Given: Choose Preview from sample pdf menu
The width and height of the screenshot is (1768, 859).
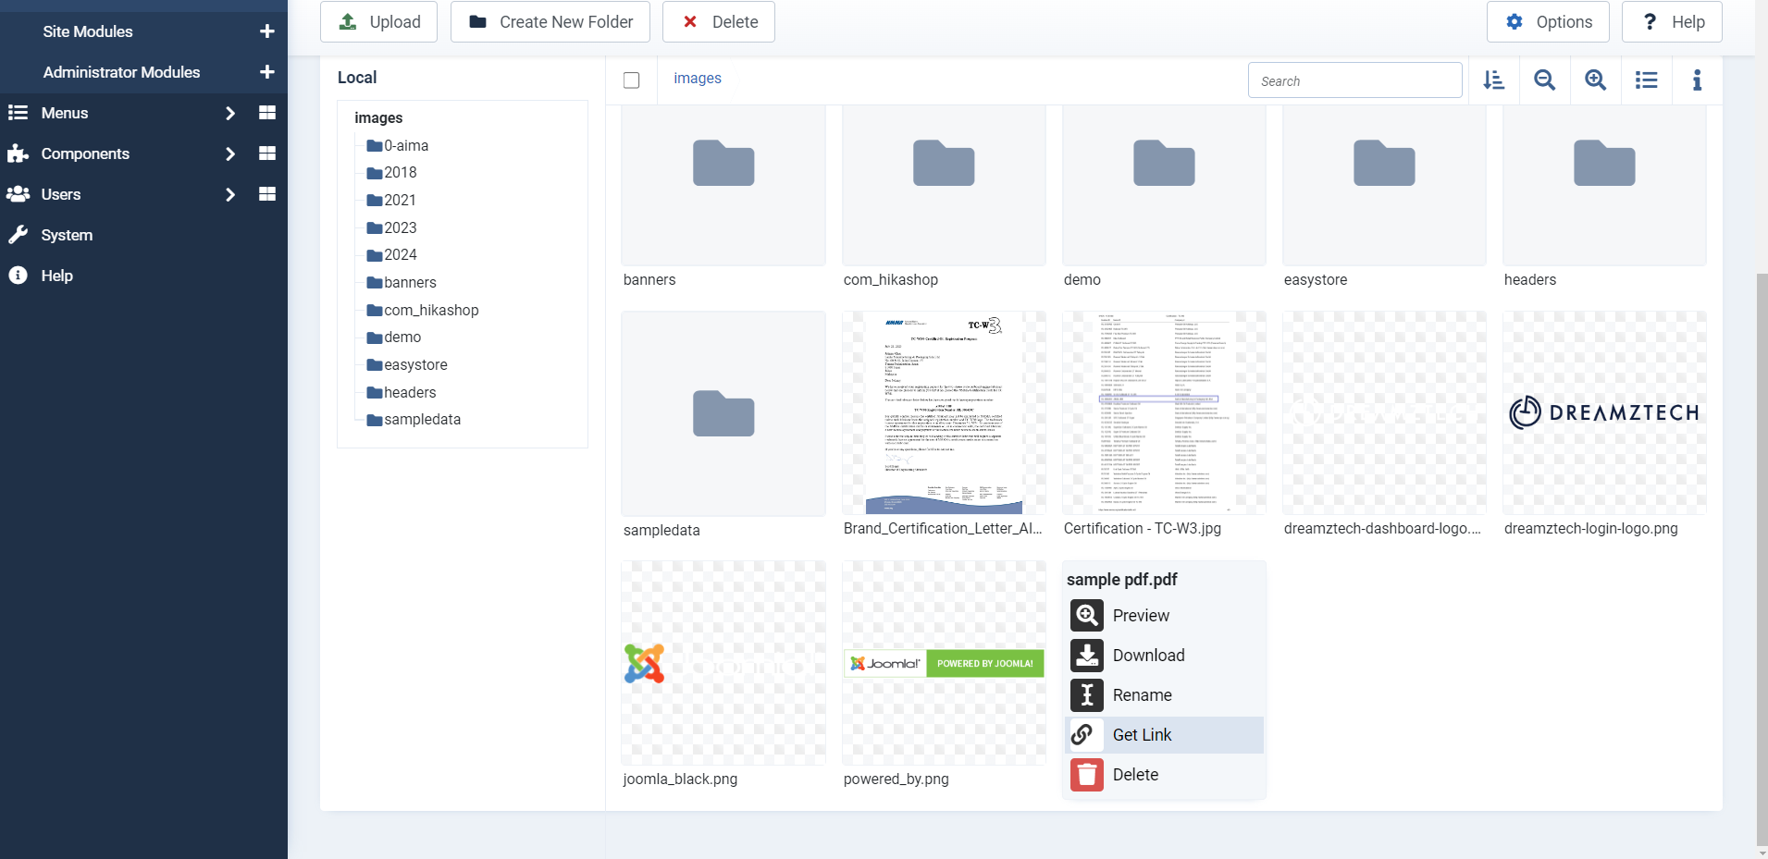Looking at the screenshot, I should click(x=1165, y=616).
